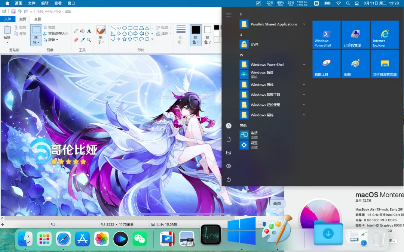Viewport: 404px width, 252px height.
Task: Open UWF app in Start list
Action: coord(273,44)
